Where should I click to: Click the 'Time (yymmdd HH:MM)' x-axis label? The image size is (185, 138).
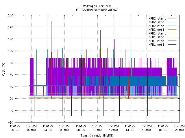[97, 135]
